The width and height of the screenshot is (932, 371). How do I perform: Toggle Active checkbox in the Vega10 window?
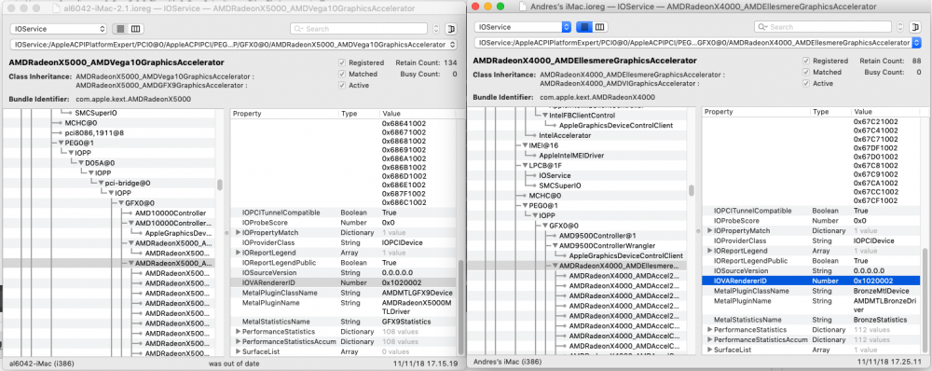(342, 85)
